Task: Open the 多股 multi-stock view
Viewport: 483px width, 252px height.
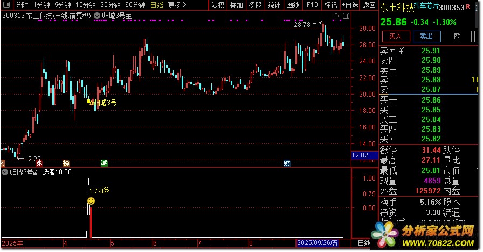Action: (x=255, y=5)
